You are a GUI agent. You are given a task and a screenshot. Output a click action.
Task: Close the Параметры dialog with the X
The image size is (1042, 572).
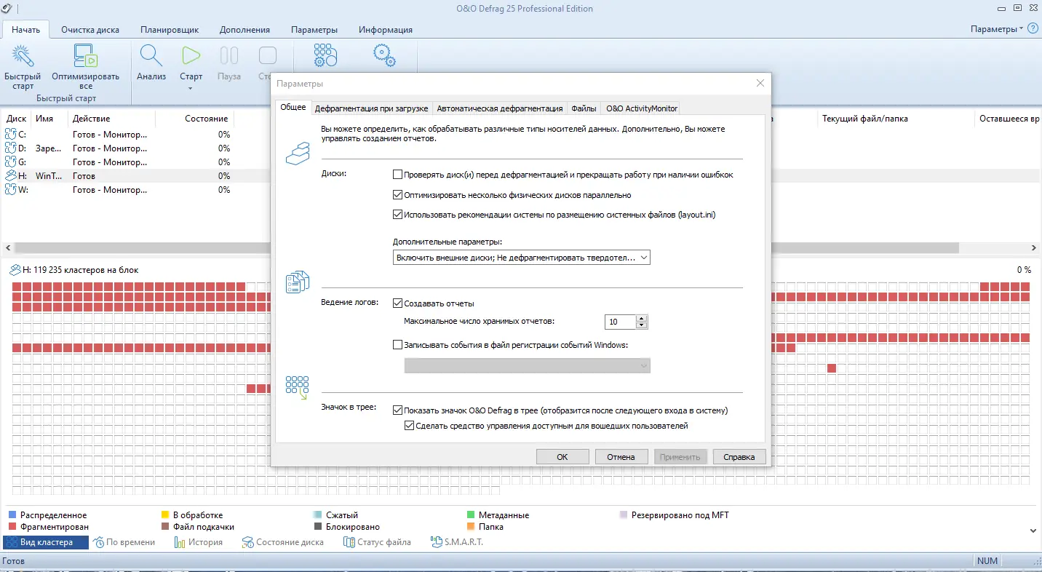(x=760, y=83)
